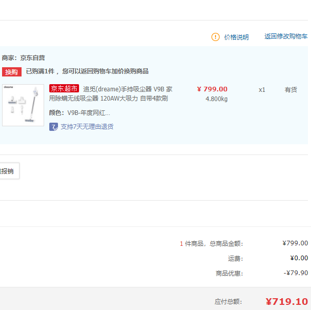
Task: Click the 京东自营 merchant name
Action: (32, 58)
